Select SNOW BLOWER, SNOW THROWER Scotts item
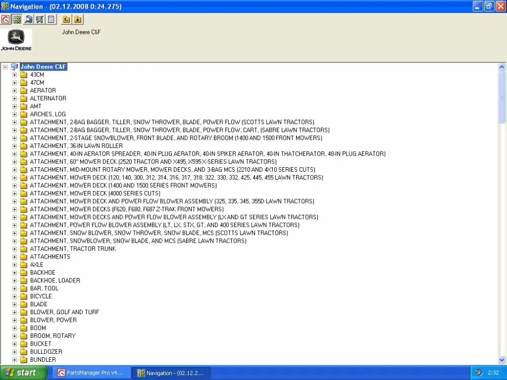 (159, 233)
